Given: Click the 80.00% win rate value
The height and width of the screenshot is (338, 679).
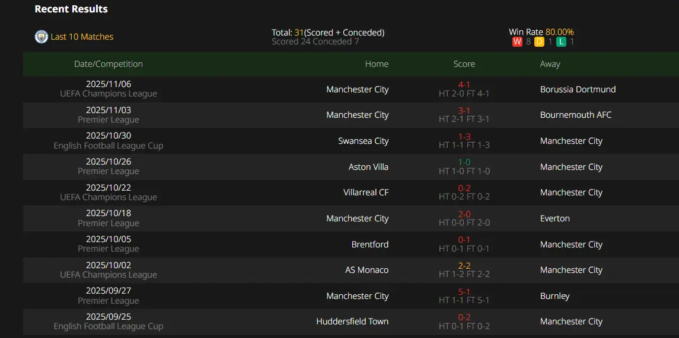Looking at the screenshot, I should click(559, 32).
